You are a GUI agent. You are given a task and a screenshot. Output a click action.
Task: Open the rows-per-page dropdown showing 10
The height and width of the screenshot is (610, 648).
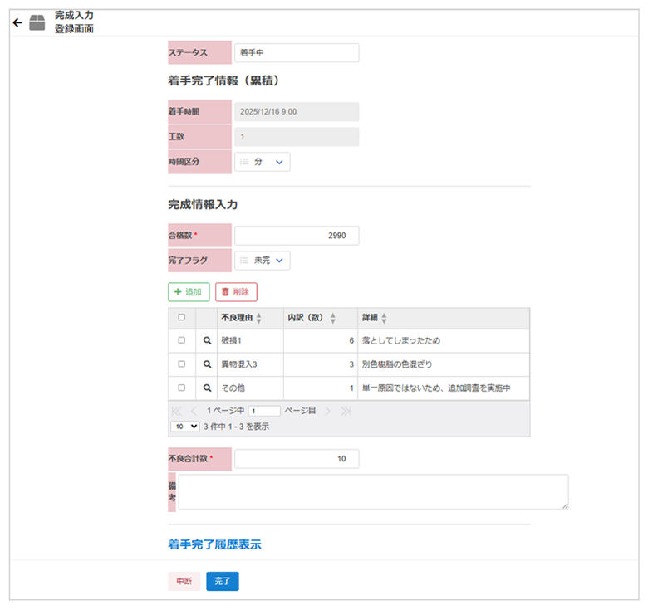point(184,426)
